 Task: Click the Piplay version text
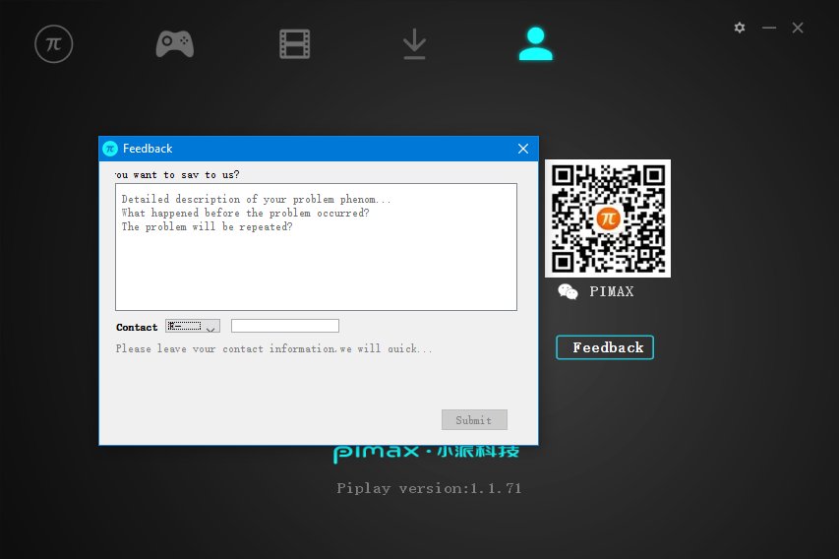click(x=429, y=488)
